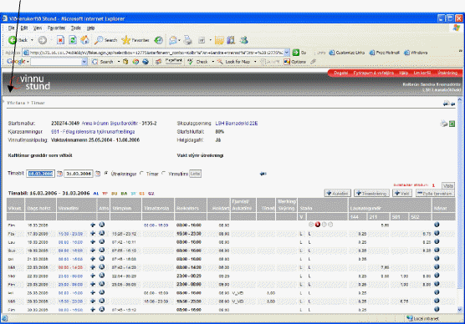Click the vinnustund logo

30,83
